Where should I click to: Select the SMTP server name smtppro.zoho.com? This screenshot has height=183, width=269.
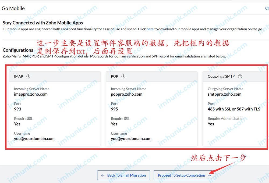[x=224, y=94]
